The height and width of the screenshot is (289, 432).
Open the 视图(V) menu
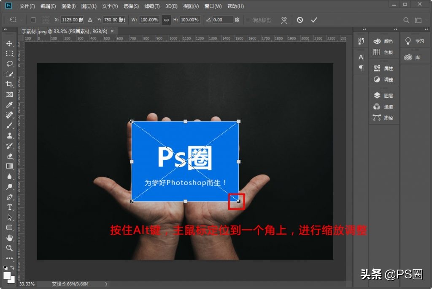coord(191,6)
